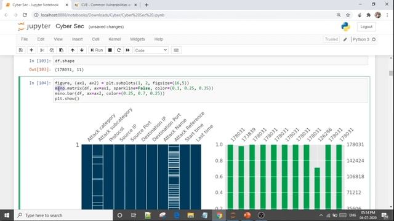Cut selected cells with scissors icon
Image resolution: width=394 pixels, height=221 pixels.
[x=42, y=50]
